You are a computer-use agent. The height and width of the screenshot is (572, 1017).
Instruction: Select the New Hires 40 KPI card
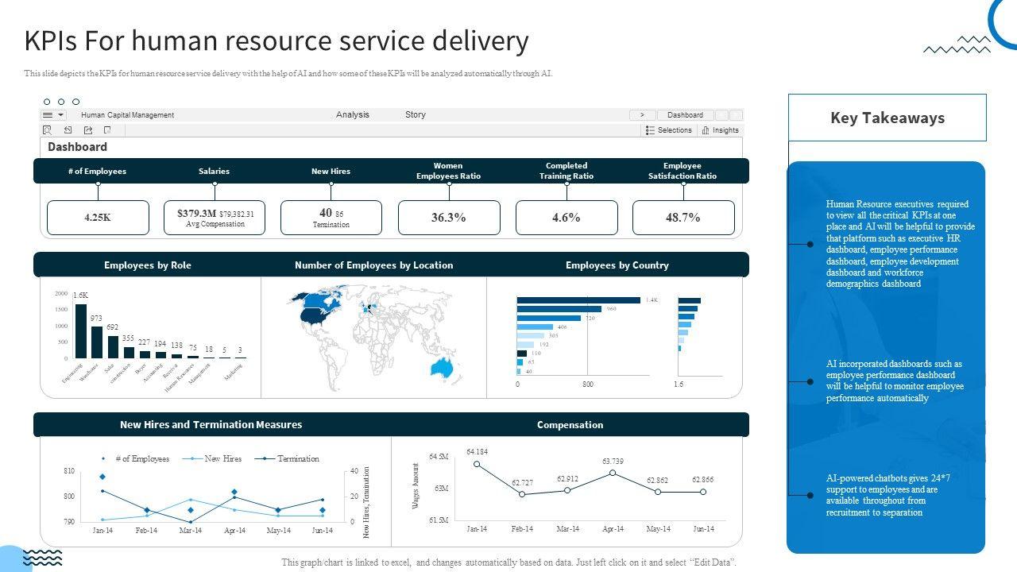pyautogui.click(x=331, y=218)
